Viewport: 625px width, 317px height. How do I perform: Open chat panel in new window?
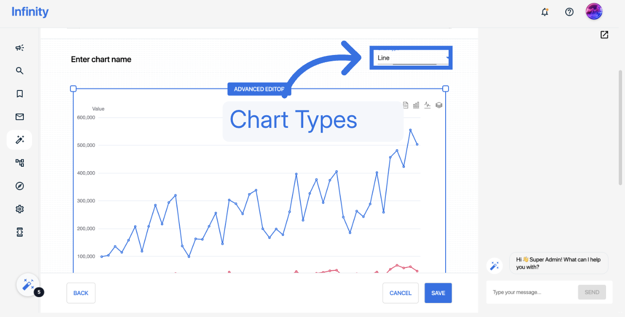(x=604, y=35)
